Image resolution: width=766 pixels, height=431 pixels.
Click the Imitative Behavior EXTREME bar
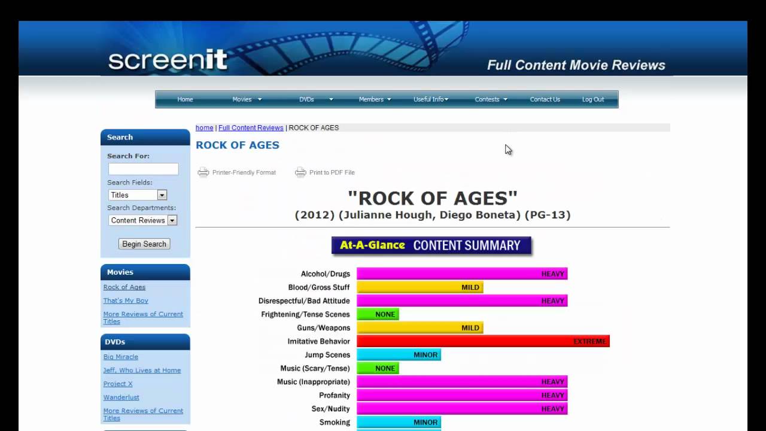(x=483, y=341)
